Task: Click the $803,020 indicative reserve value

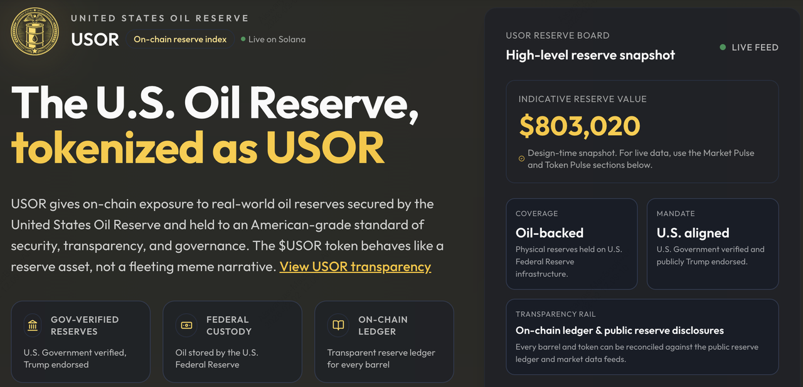Action: coord(579,126)
